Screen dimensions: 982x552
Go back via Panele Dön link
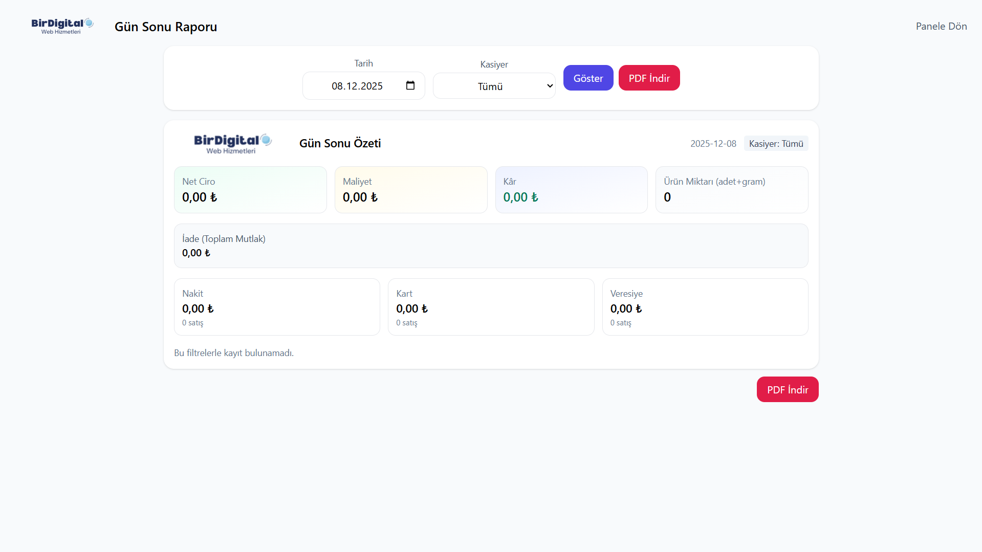(941, 26)
